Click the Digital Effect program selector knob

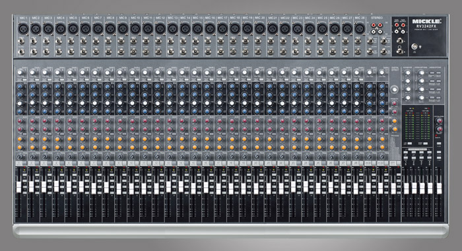coord(394,89)
